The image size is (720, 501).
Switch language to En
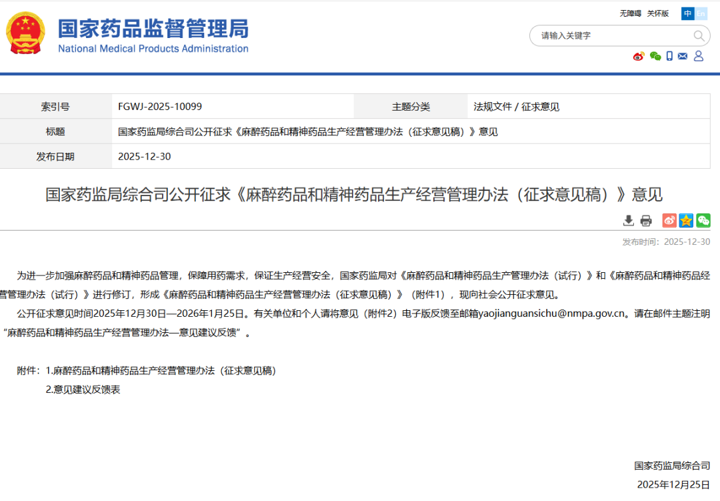[x=701, y=13]
